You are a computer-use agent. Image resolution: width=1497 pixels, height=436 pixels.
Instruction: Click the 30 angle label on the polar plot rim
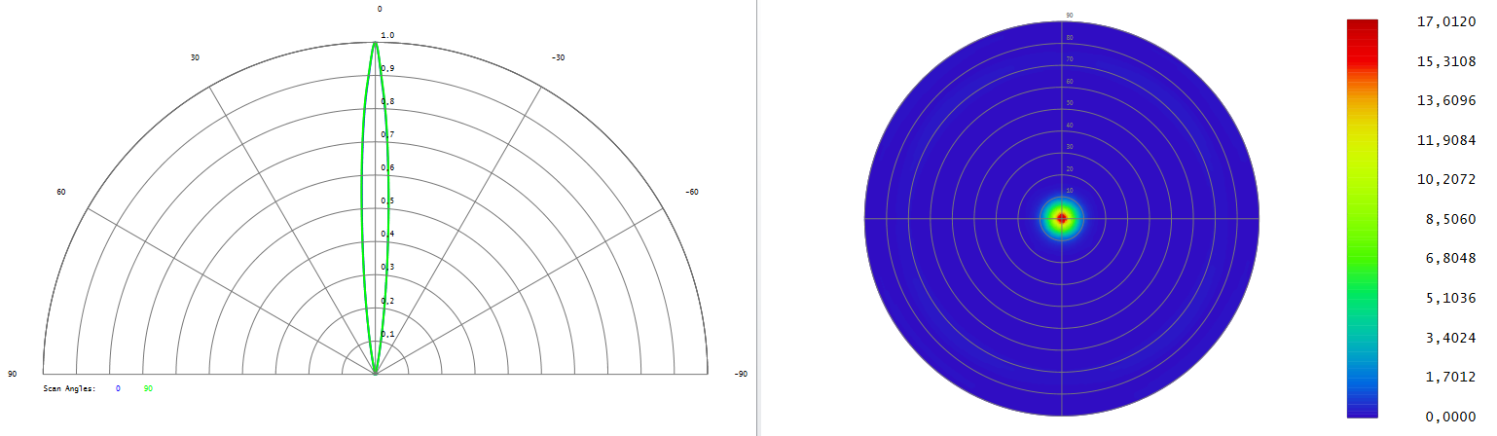[195, 57]
